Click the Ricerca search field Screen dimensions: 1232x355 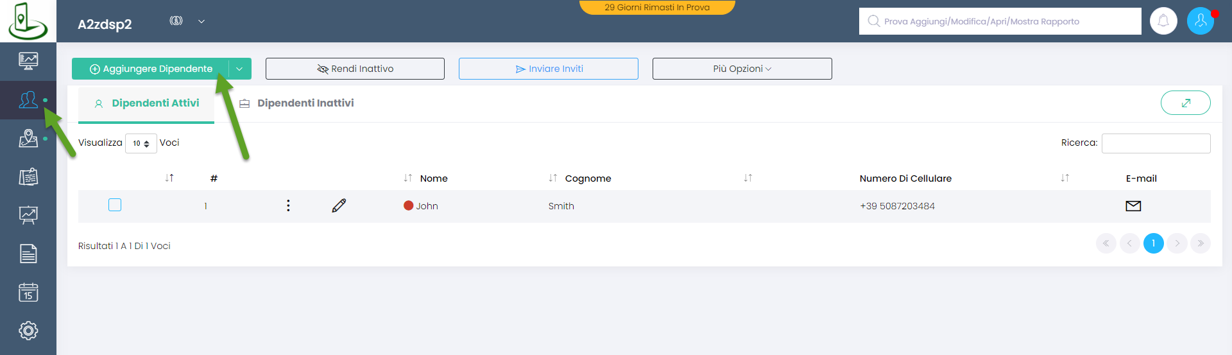pyautogui.click(x=1156, y=143)
